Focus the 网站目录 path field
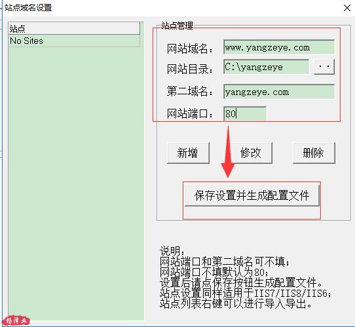 tap(266, 67)
